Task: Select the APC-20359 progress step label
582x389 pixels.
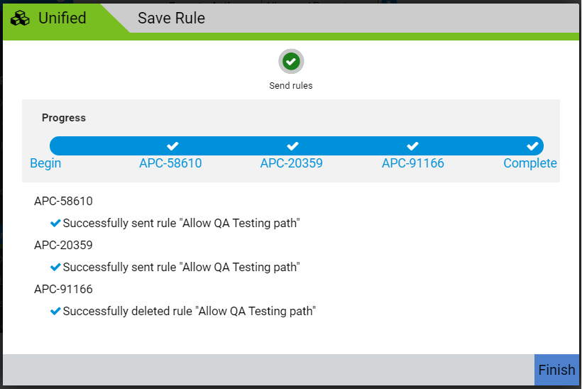Action: 291,164
